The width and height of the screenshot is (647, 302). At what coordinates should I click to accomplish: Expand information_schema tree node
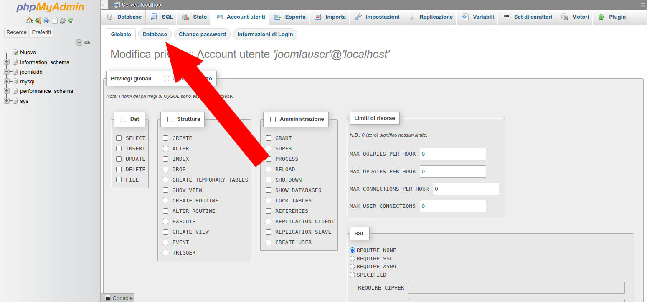(6, 62)
